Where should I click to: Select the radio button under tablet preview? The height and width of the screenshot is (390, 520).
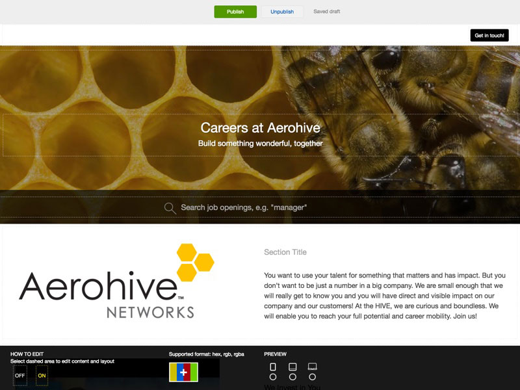292,377
